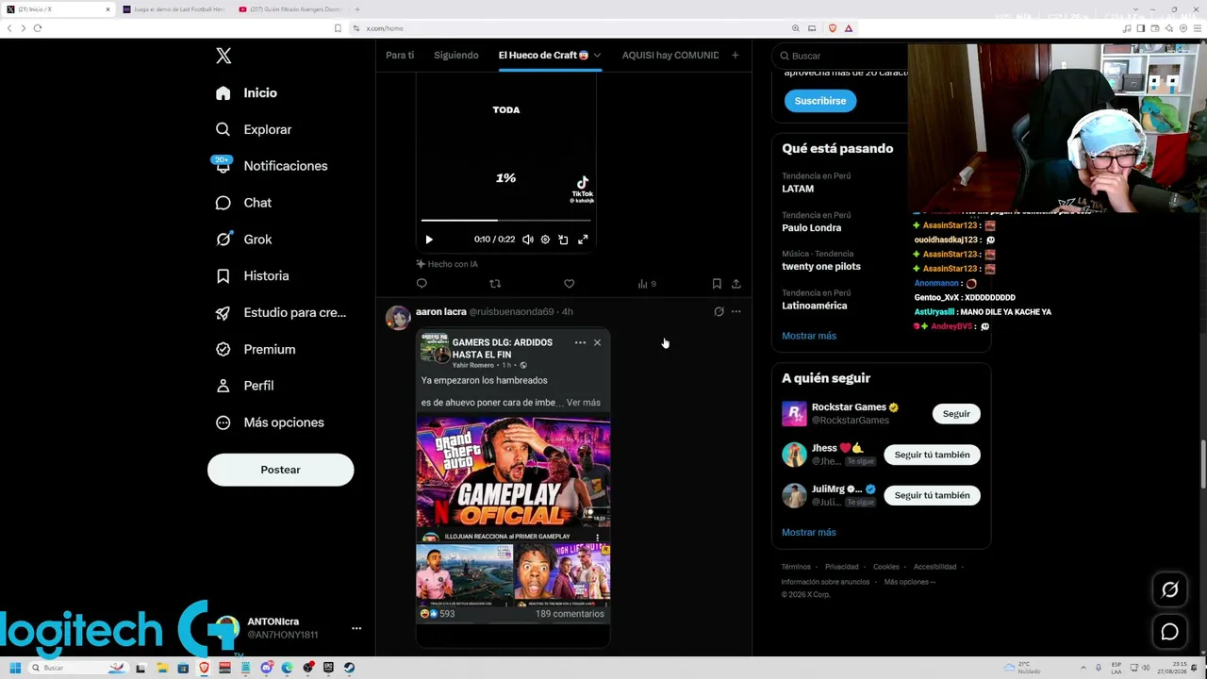This screenshot has height=679, width=1207.
Task: Open Chat in the sidebar
Action: [242, 203]
